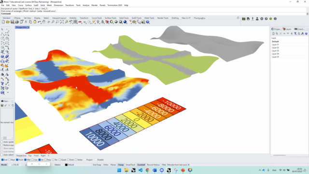Click the Move layer down arrow icon
Viewport: 309px width, 174px height.
point(288,34)
